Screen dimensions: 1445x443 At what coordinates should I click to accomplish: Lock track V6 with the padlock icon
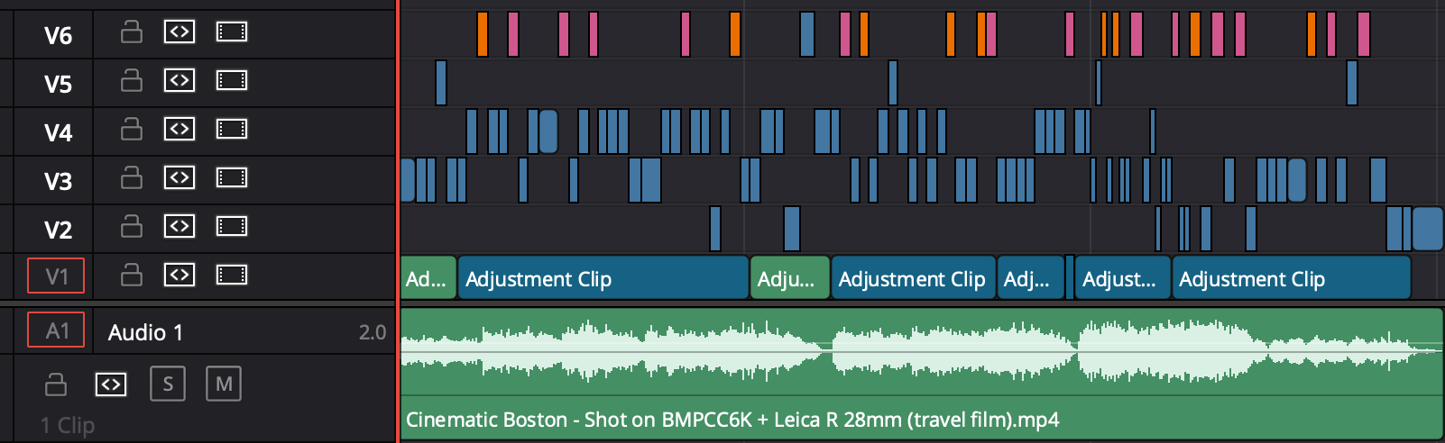[x=132, y=32]
